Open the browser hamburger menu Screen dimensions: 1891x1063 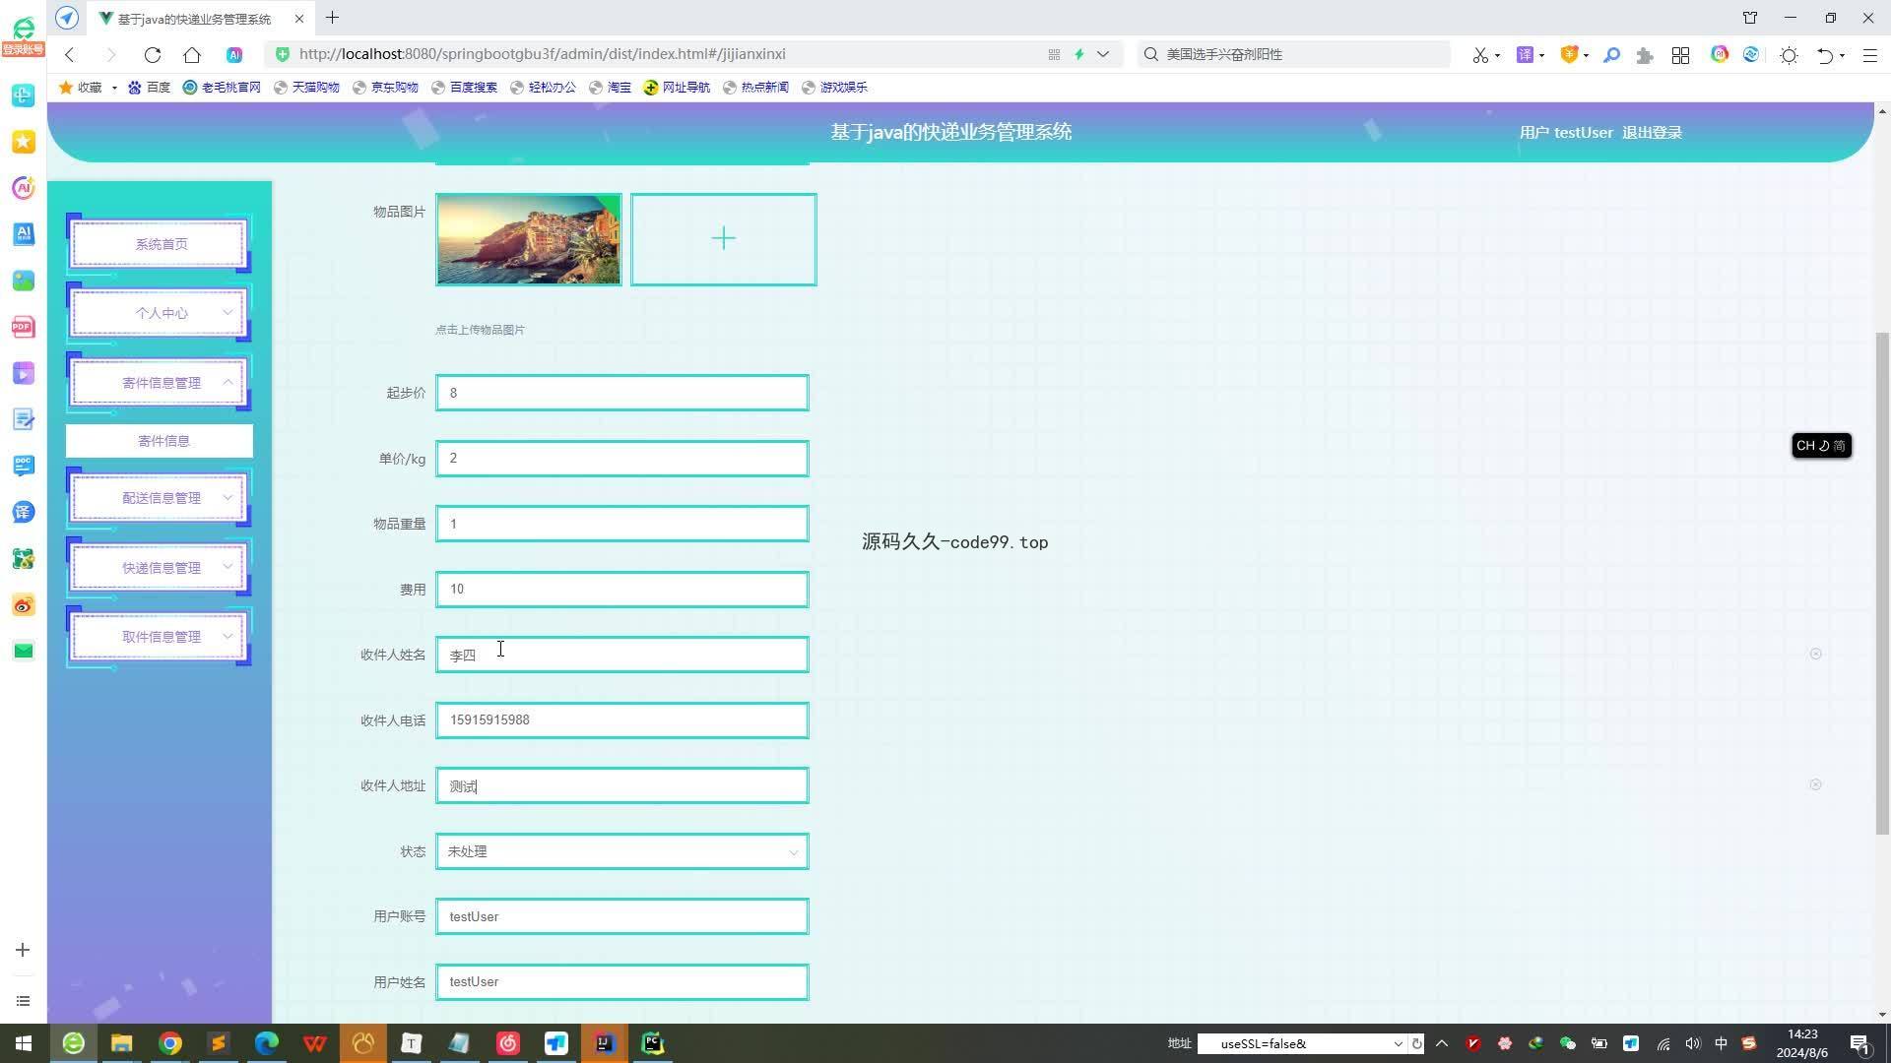(x=1869, y=55)
